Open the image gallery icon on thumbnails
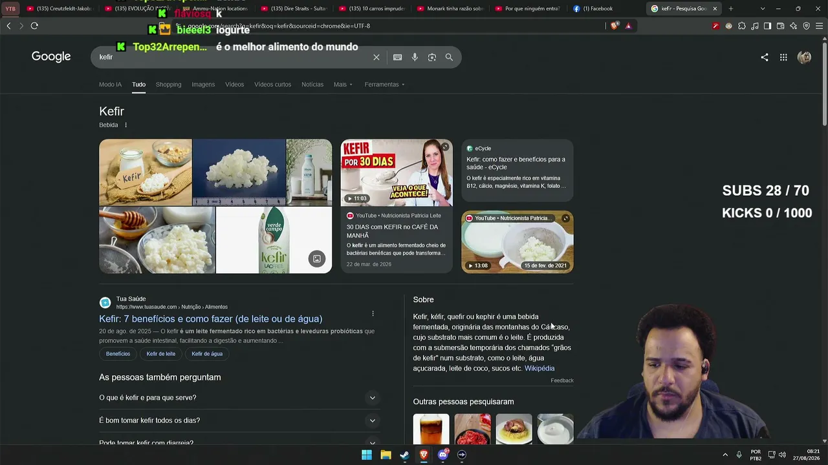Viewport: 828px width, 465px height. [317, 259]
